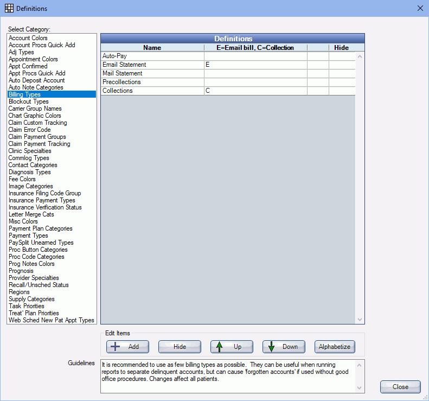Select the Mail Statement row
The image size is (429, 401).
click(x=228, y=73)
